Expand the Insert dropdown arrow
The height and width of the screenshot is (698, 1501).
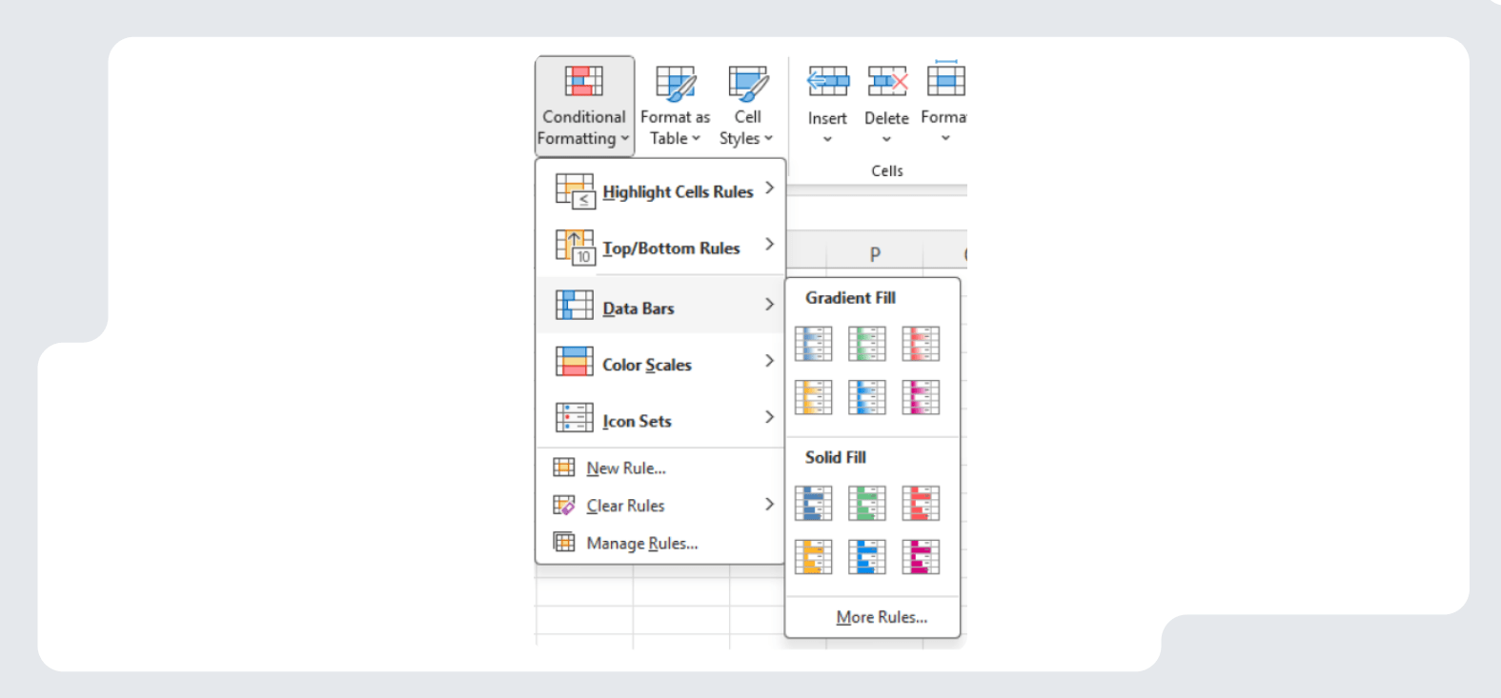(x=827, y=139)
